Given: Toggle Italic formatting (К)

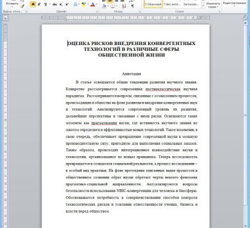Looking at the screenshot, I should pos(39,5).
